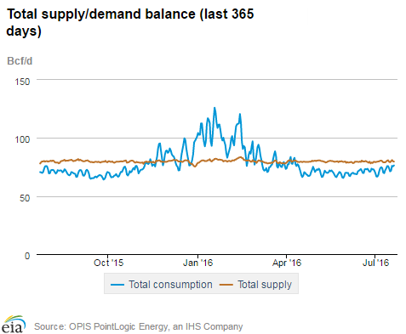Screen dimensions: 406x334
Task: Click the highest consumption peak in January
Action: [214, 108]
